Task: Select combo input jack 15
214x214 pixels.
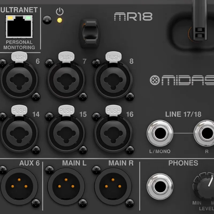Action: pos(66,133)
